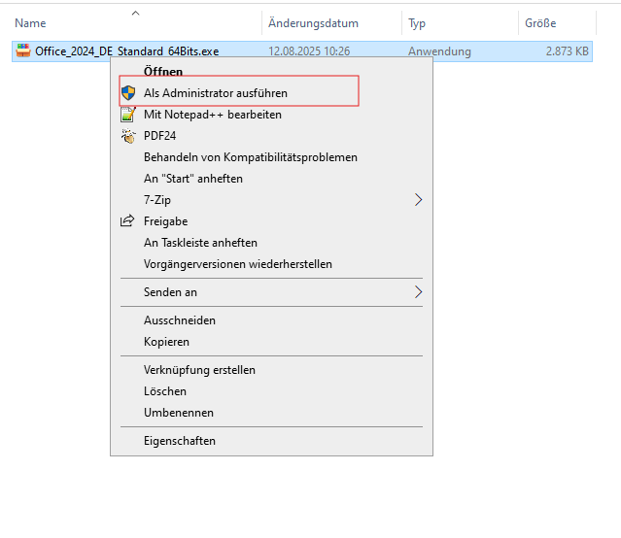
Task: Click the administrator shield icon
Action: [x=127, y=92]
